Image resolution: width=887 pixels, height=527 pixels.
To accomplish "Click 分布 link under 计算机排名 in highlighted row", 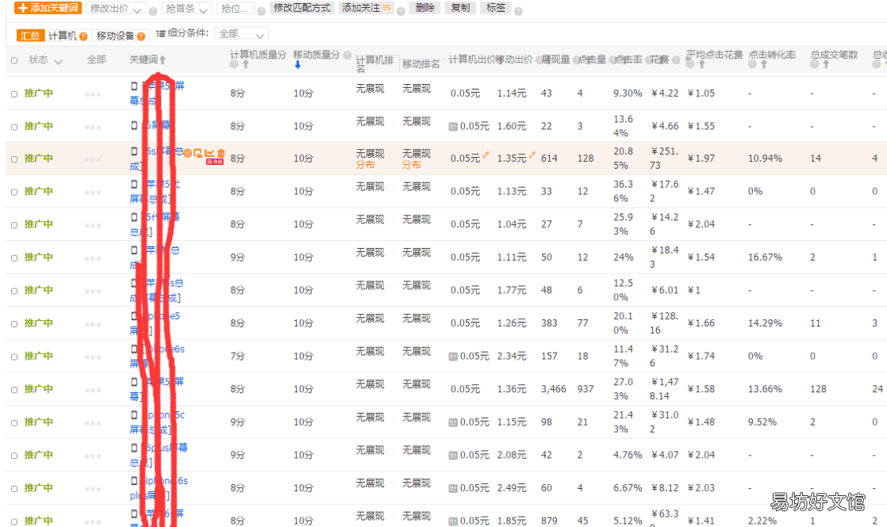I will [365, 165].
